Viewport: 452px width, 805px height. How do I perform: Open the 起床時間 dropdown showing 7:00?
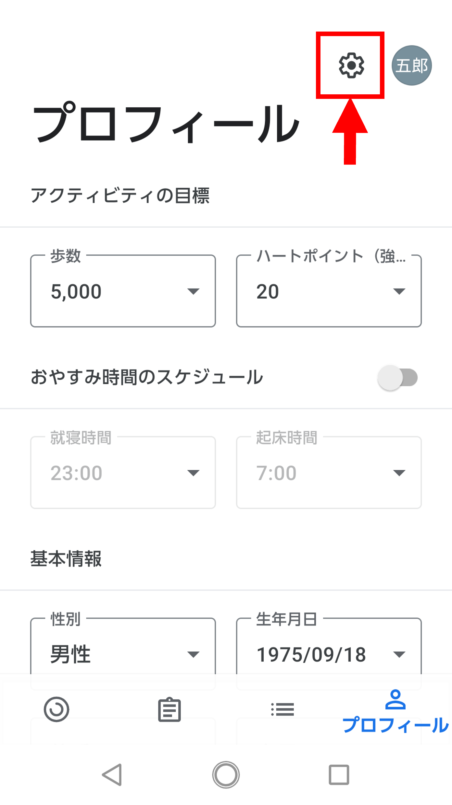[329, 473]
